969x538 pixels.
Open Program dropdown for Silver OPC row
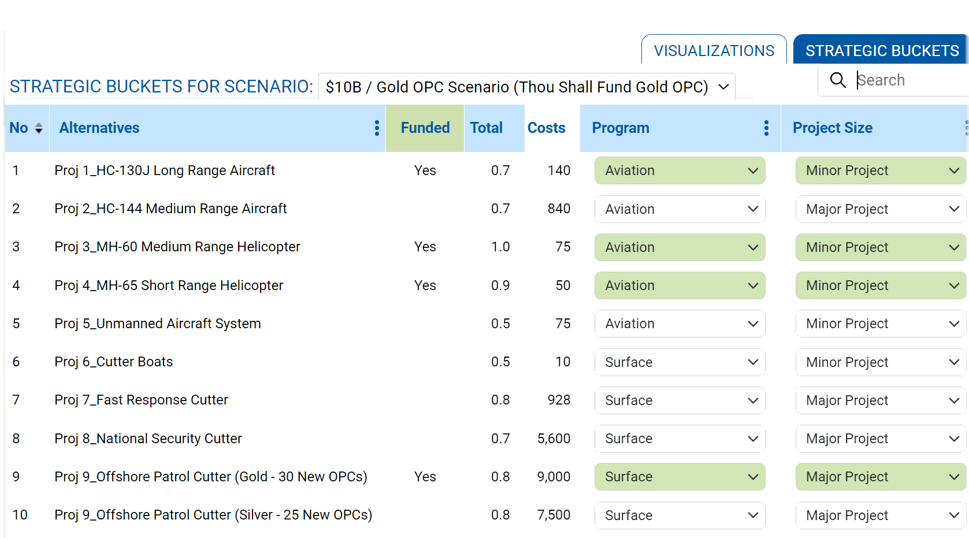680,515
